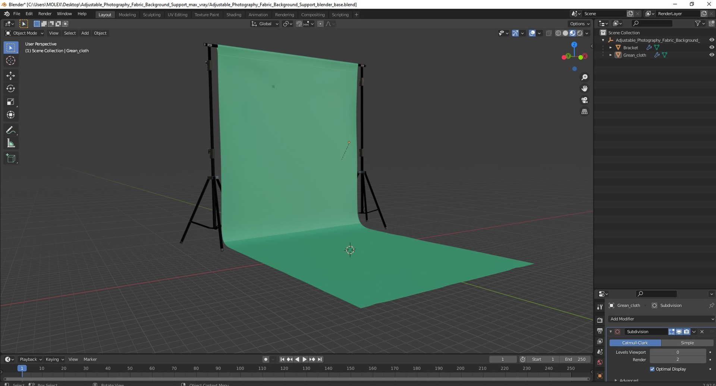Screen dimensions: 716x386
Task: Open the World properties tab icon
Action: tap(600, 363)
